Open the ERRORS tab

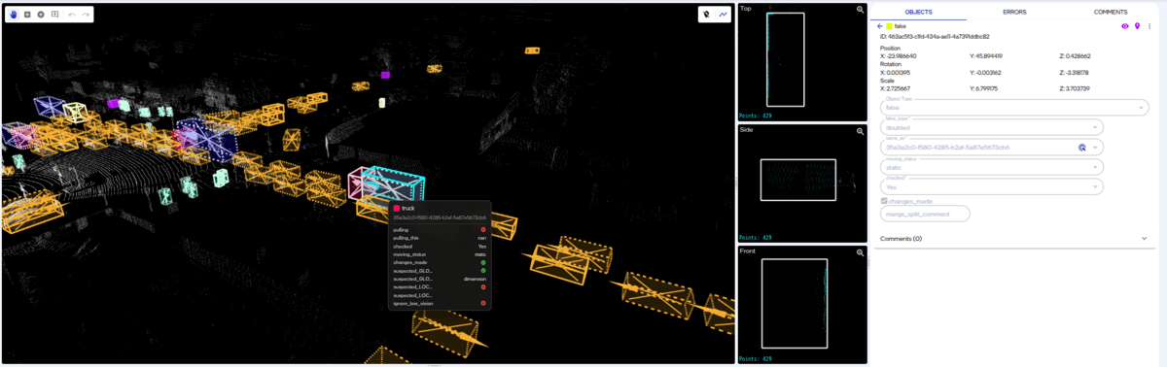pyautogui.click(x=1014, y=12)
